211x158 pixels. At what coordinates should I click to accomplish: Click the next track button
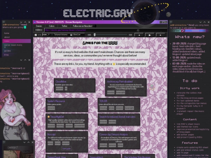[161, 35]
